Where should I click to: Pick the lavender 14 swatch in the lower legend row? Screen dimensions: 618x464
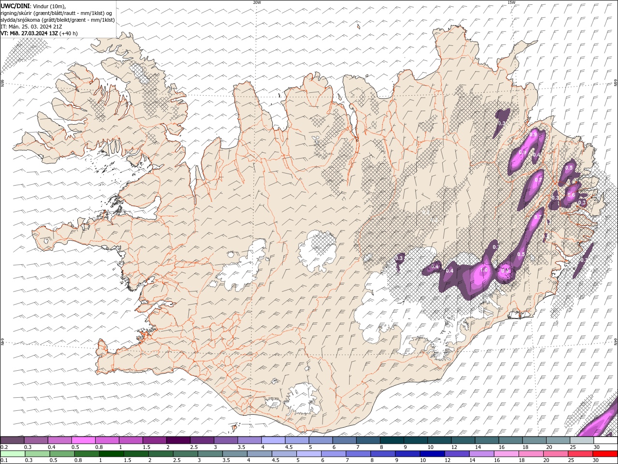pos(481,454)
